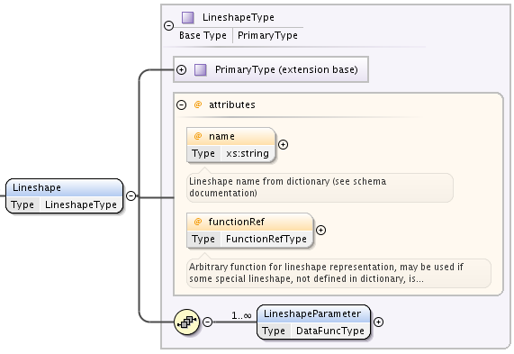The image size is (514, 354).
Task: Click the 1..∞ cardinality label
Action: click(241, 315)
